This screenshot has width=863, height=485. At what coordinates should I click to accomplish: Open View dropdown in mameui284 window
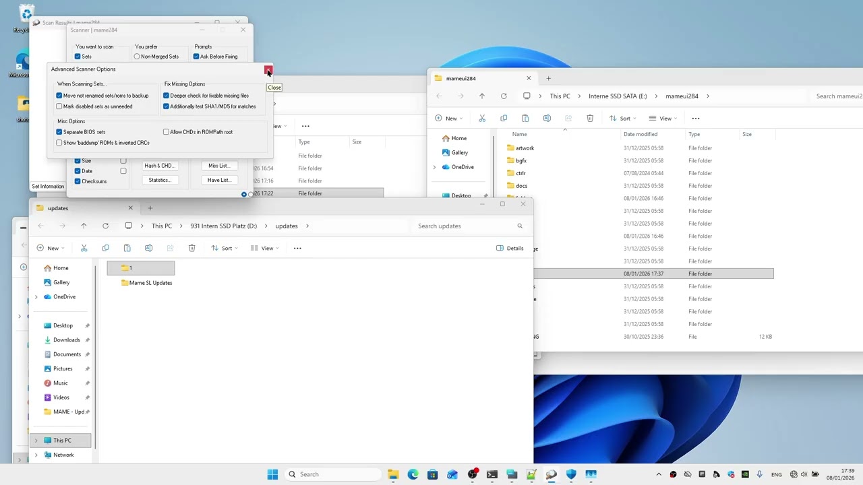pos(663,118)
